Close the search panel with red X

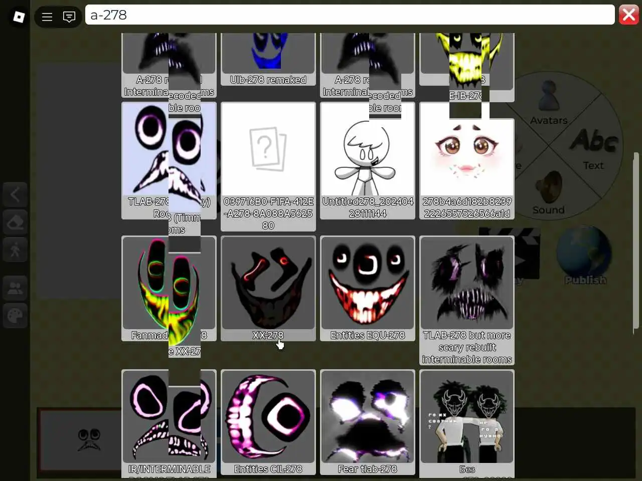point(629,15)
